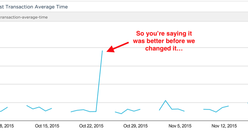Select the line segment above Oct 15

pyautogui.click(x=39, y=107)
